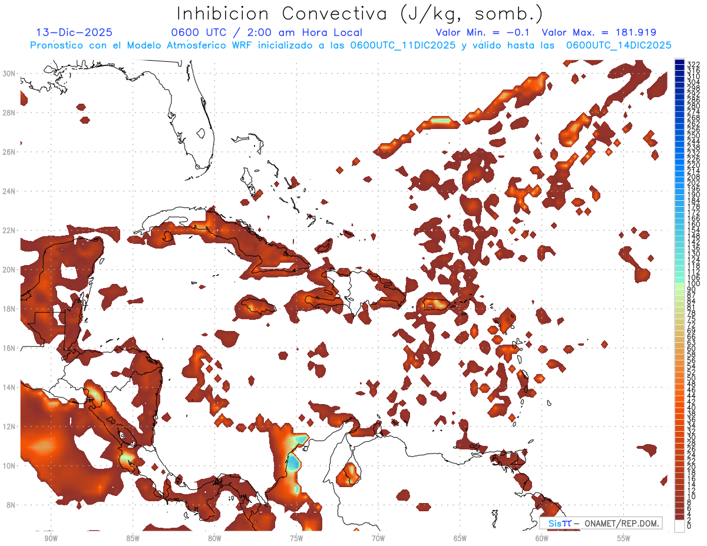Image resolution: width=707 pixels, height=546 pixels.
Task: Select the "Valor Max. = 181.919" text
Action: (599, 32)
